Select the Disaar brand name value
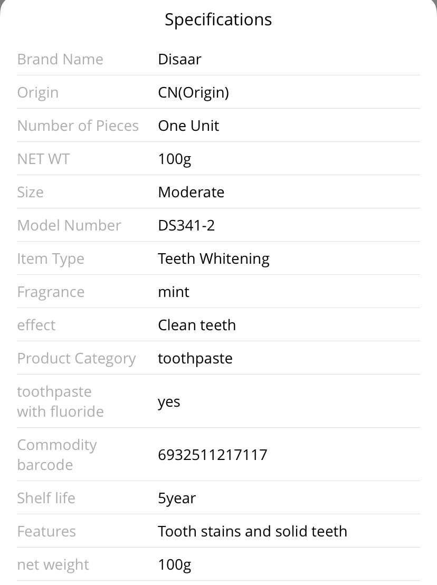The width and height of the screenshot is (437, 585). (179, 59)
